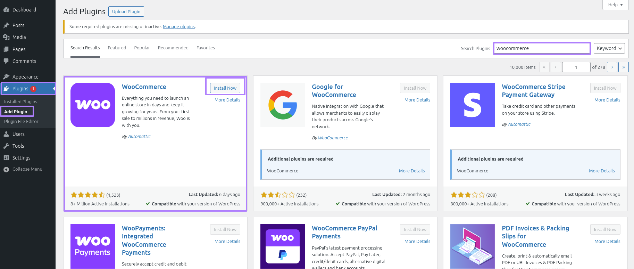The image size is (634, 269).
Task: Click the Appearance brush icon
Action: (x=6, y=77)
